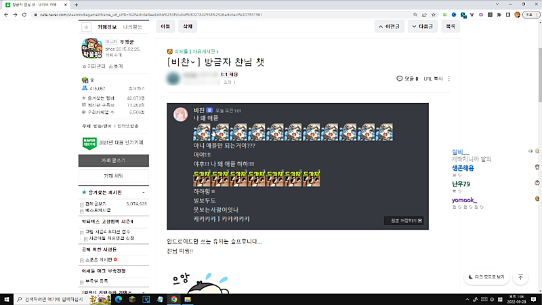Click the 이동 move button
Image resolution: width=542 pixels, height=305 pixels.
tap(165, 26)
